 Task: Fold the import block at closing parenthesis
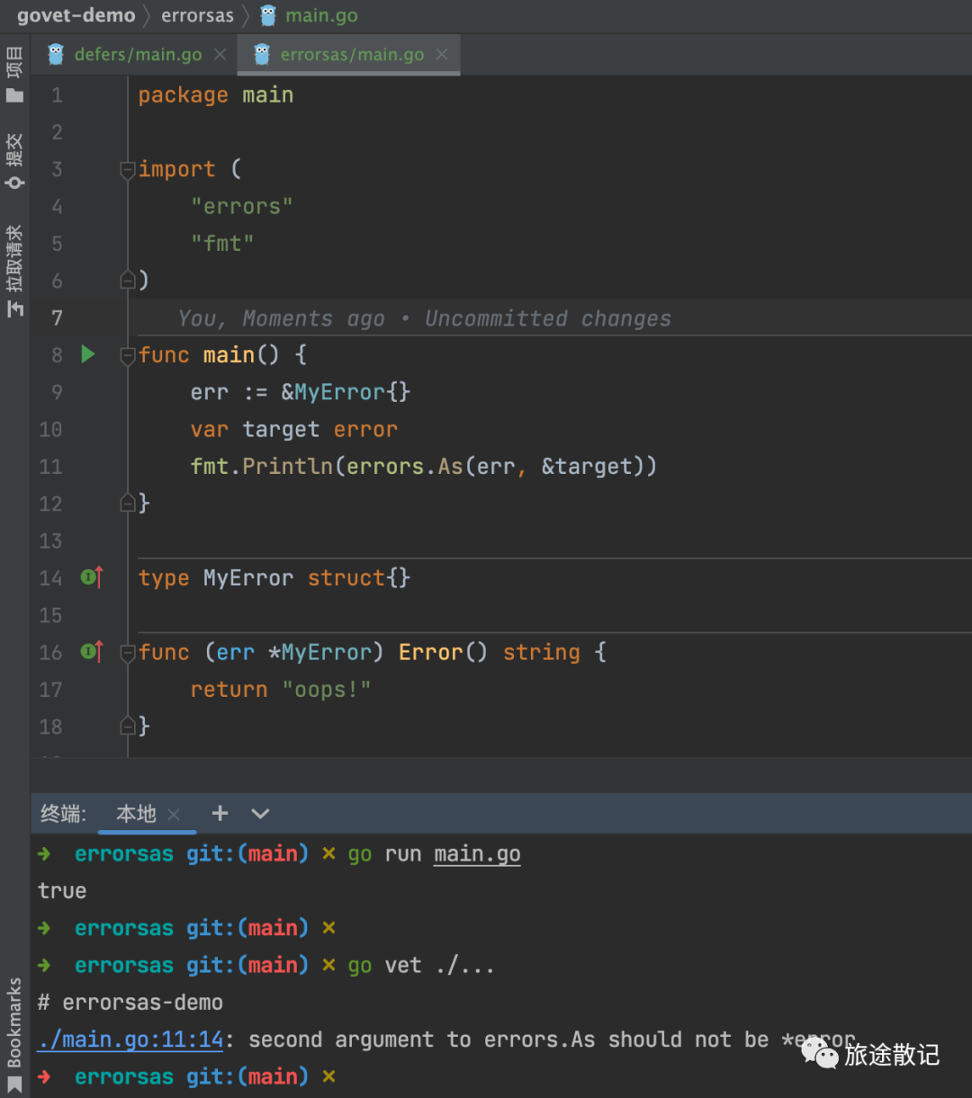click(x=128, y=281)
